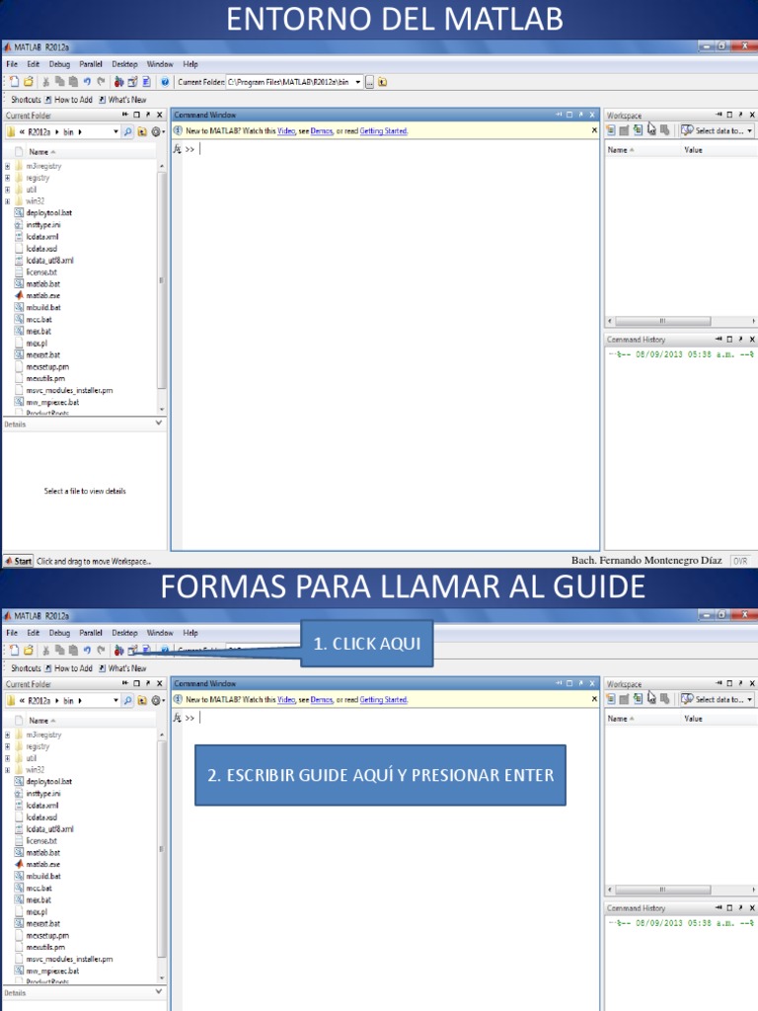758x1011 pixels.
Task: Expand m3iregistry folder in upper file list
Action: point(7,166)
